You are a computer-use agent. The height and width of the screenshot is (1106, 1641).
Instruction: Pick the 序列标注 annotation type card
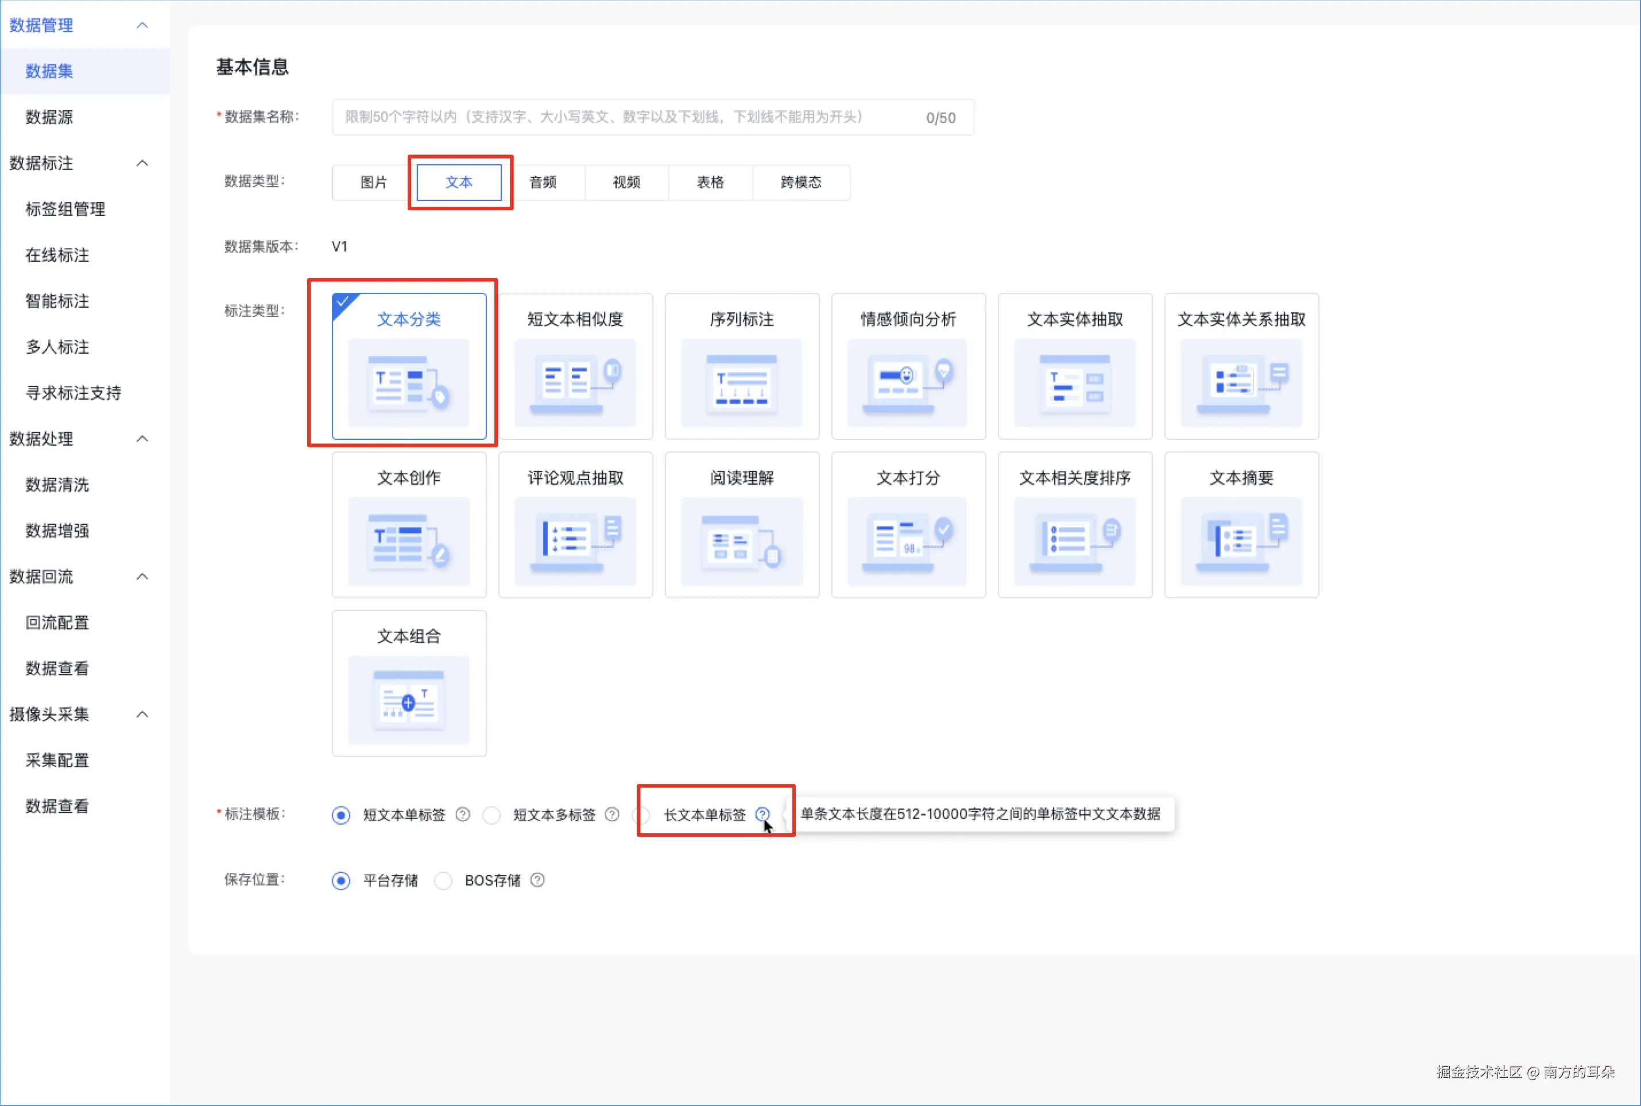click(x=742, y=366)
